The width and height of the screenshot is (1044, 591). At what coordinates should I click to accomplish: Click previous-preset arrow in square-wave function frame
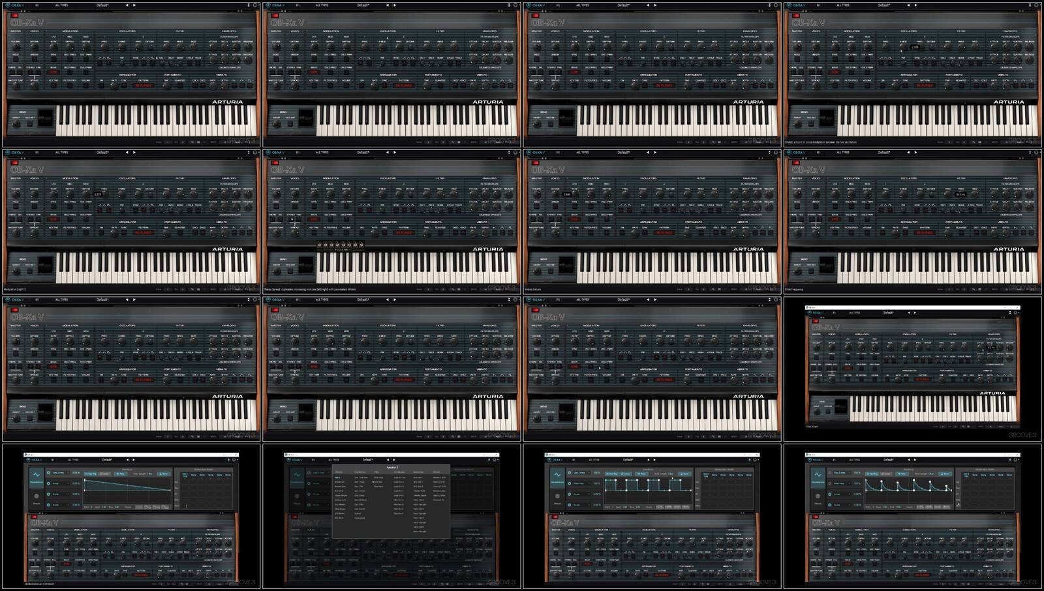pos(648,460)
